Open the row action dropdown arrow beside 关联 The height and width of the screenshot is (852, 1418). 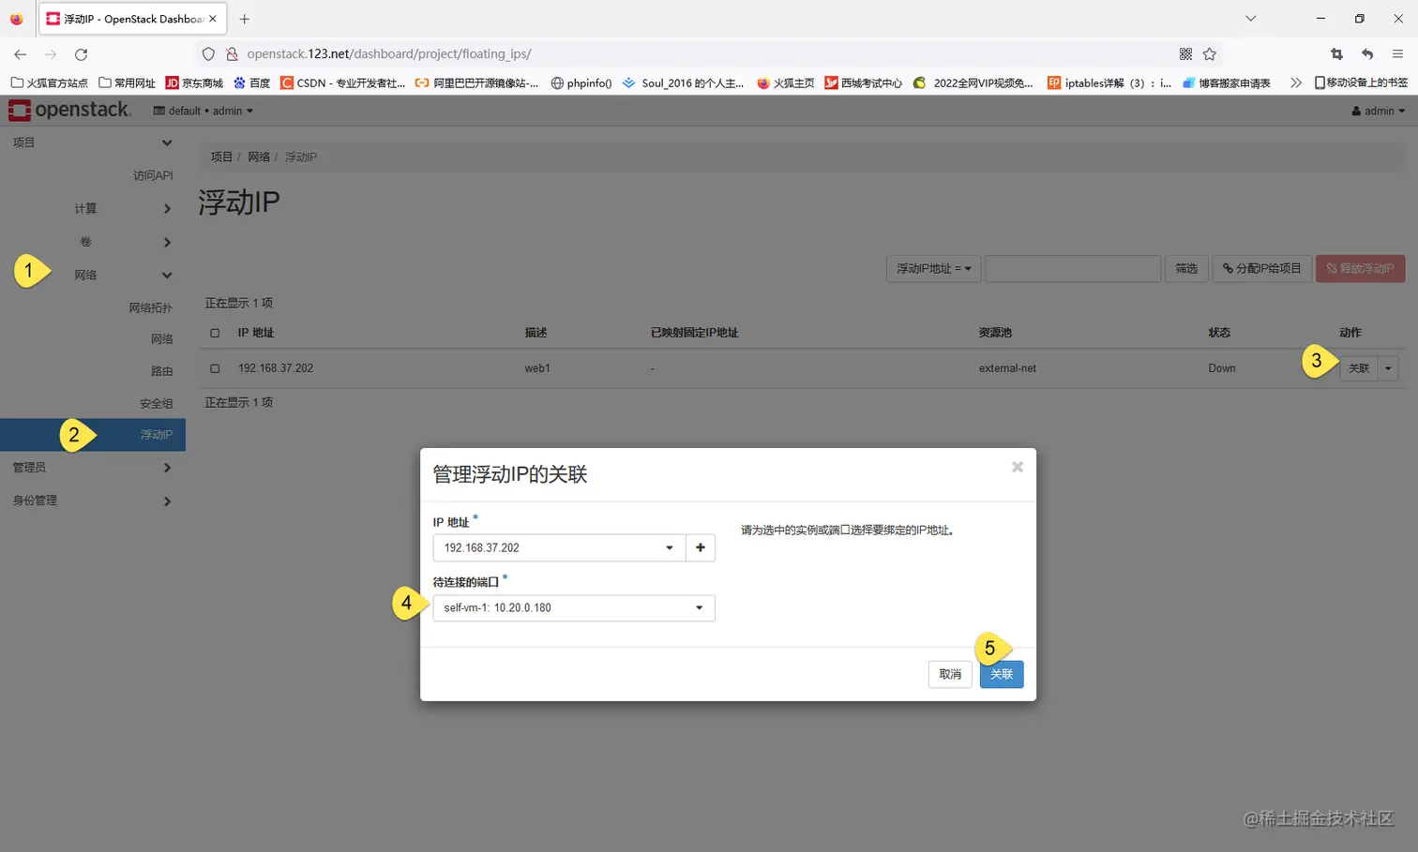point(1388,368)
